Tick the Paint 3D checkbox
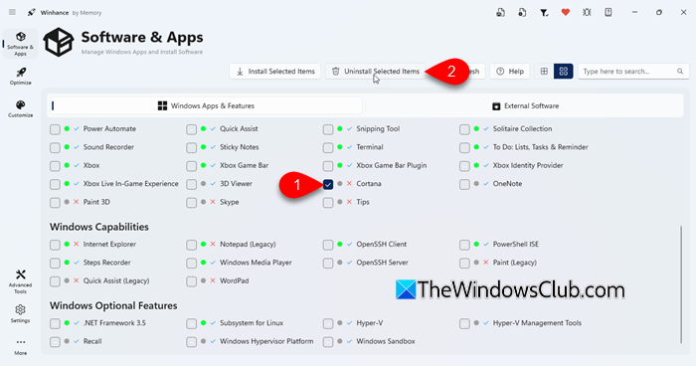Screen dimensions: 696x367 55,203
